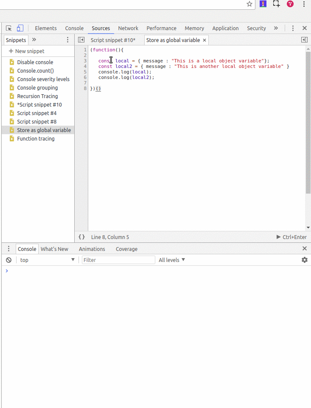Click the colorful browser extension icon
The width and height of the screenshot is (311, 408).
click(x=263, y=4)
